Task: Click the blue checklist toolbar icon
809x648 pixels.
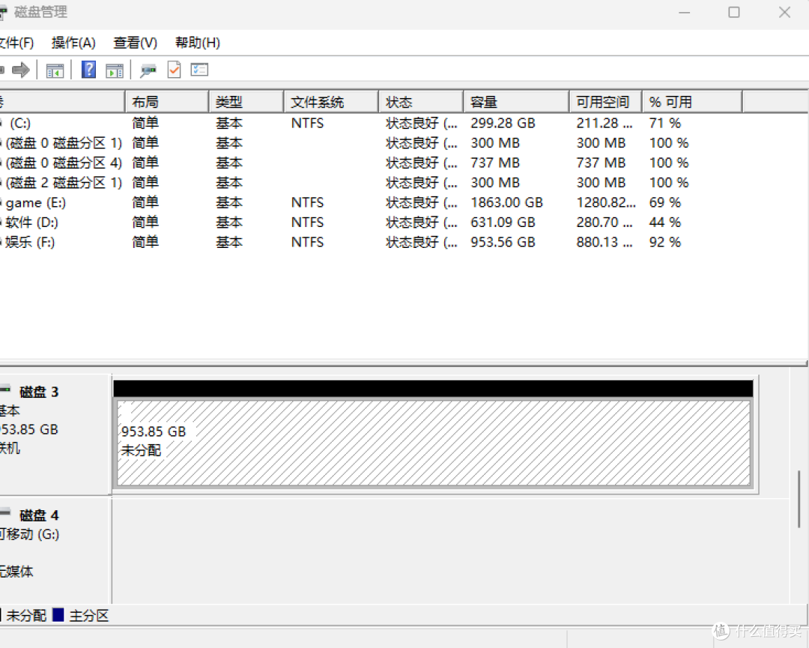Action: [x=199, y=69]
